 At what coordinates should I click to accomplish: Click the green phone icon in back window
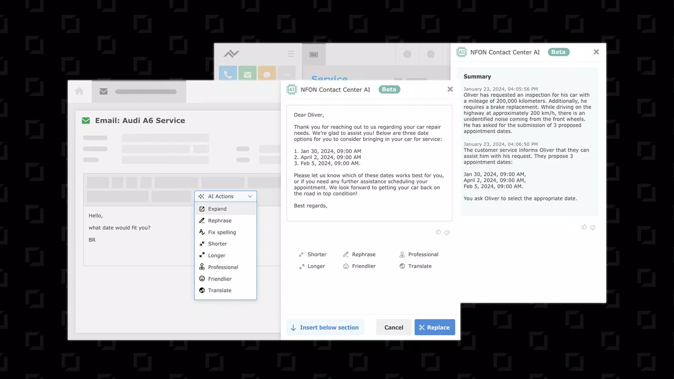(228, 73)
